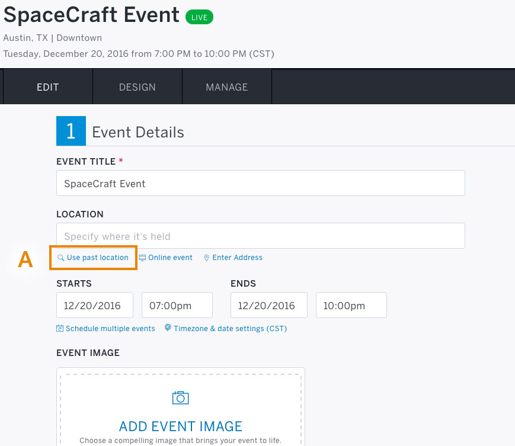The height and width of the screenshot is (446, 515).
Task: Click the camera icon in event image box
Action: 180,398
